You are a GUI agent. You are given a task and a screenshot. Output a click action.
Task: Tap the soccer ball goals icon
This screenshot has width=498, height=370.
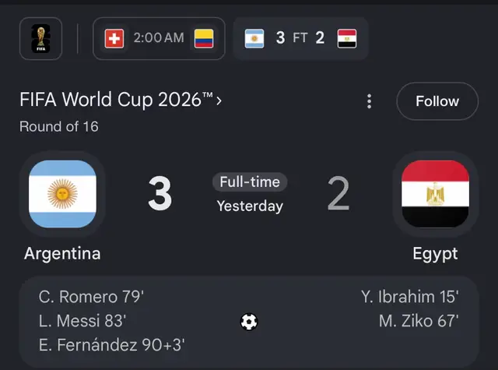click(x=249, y=322)
